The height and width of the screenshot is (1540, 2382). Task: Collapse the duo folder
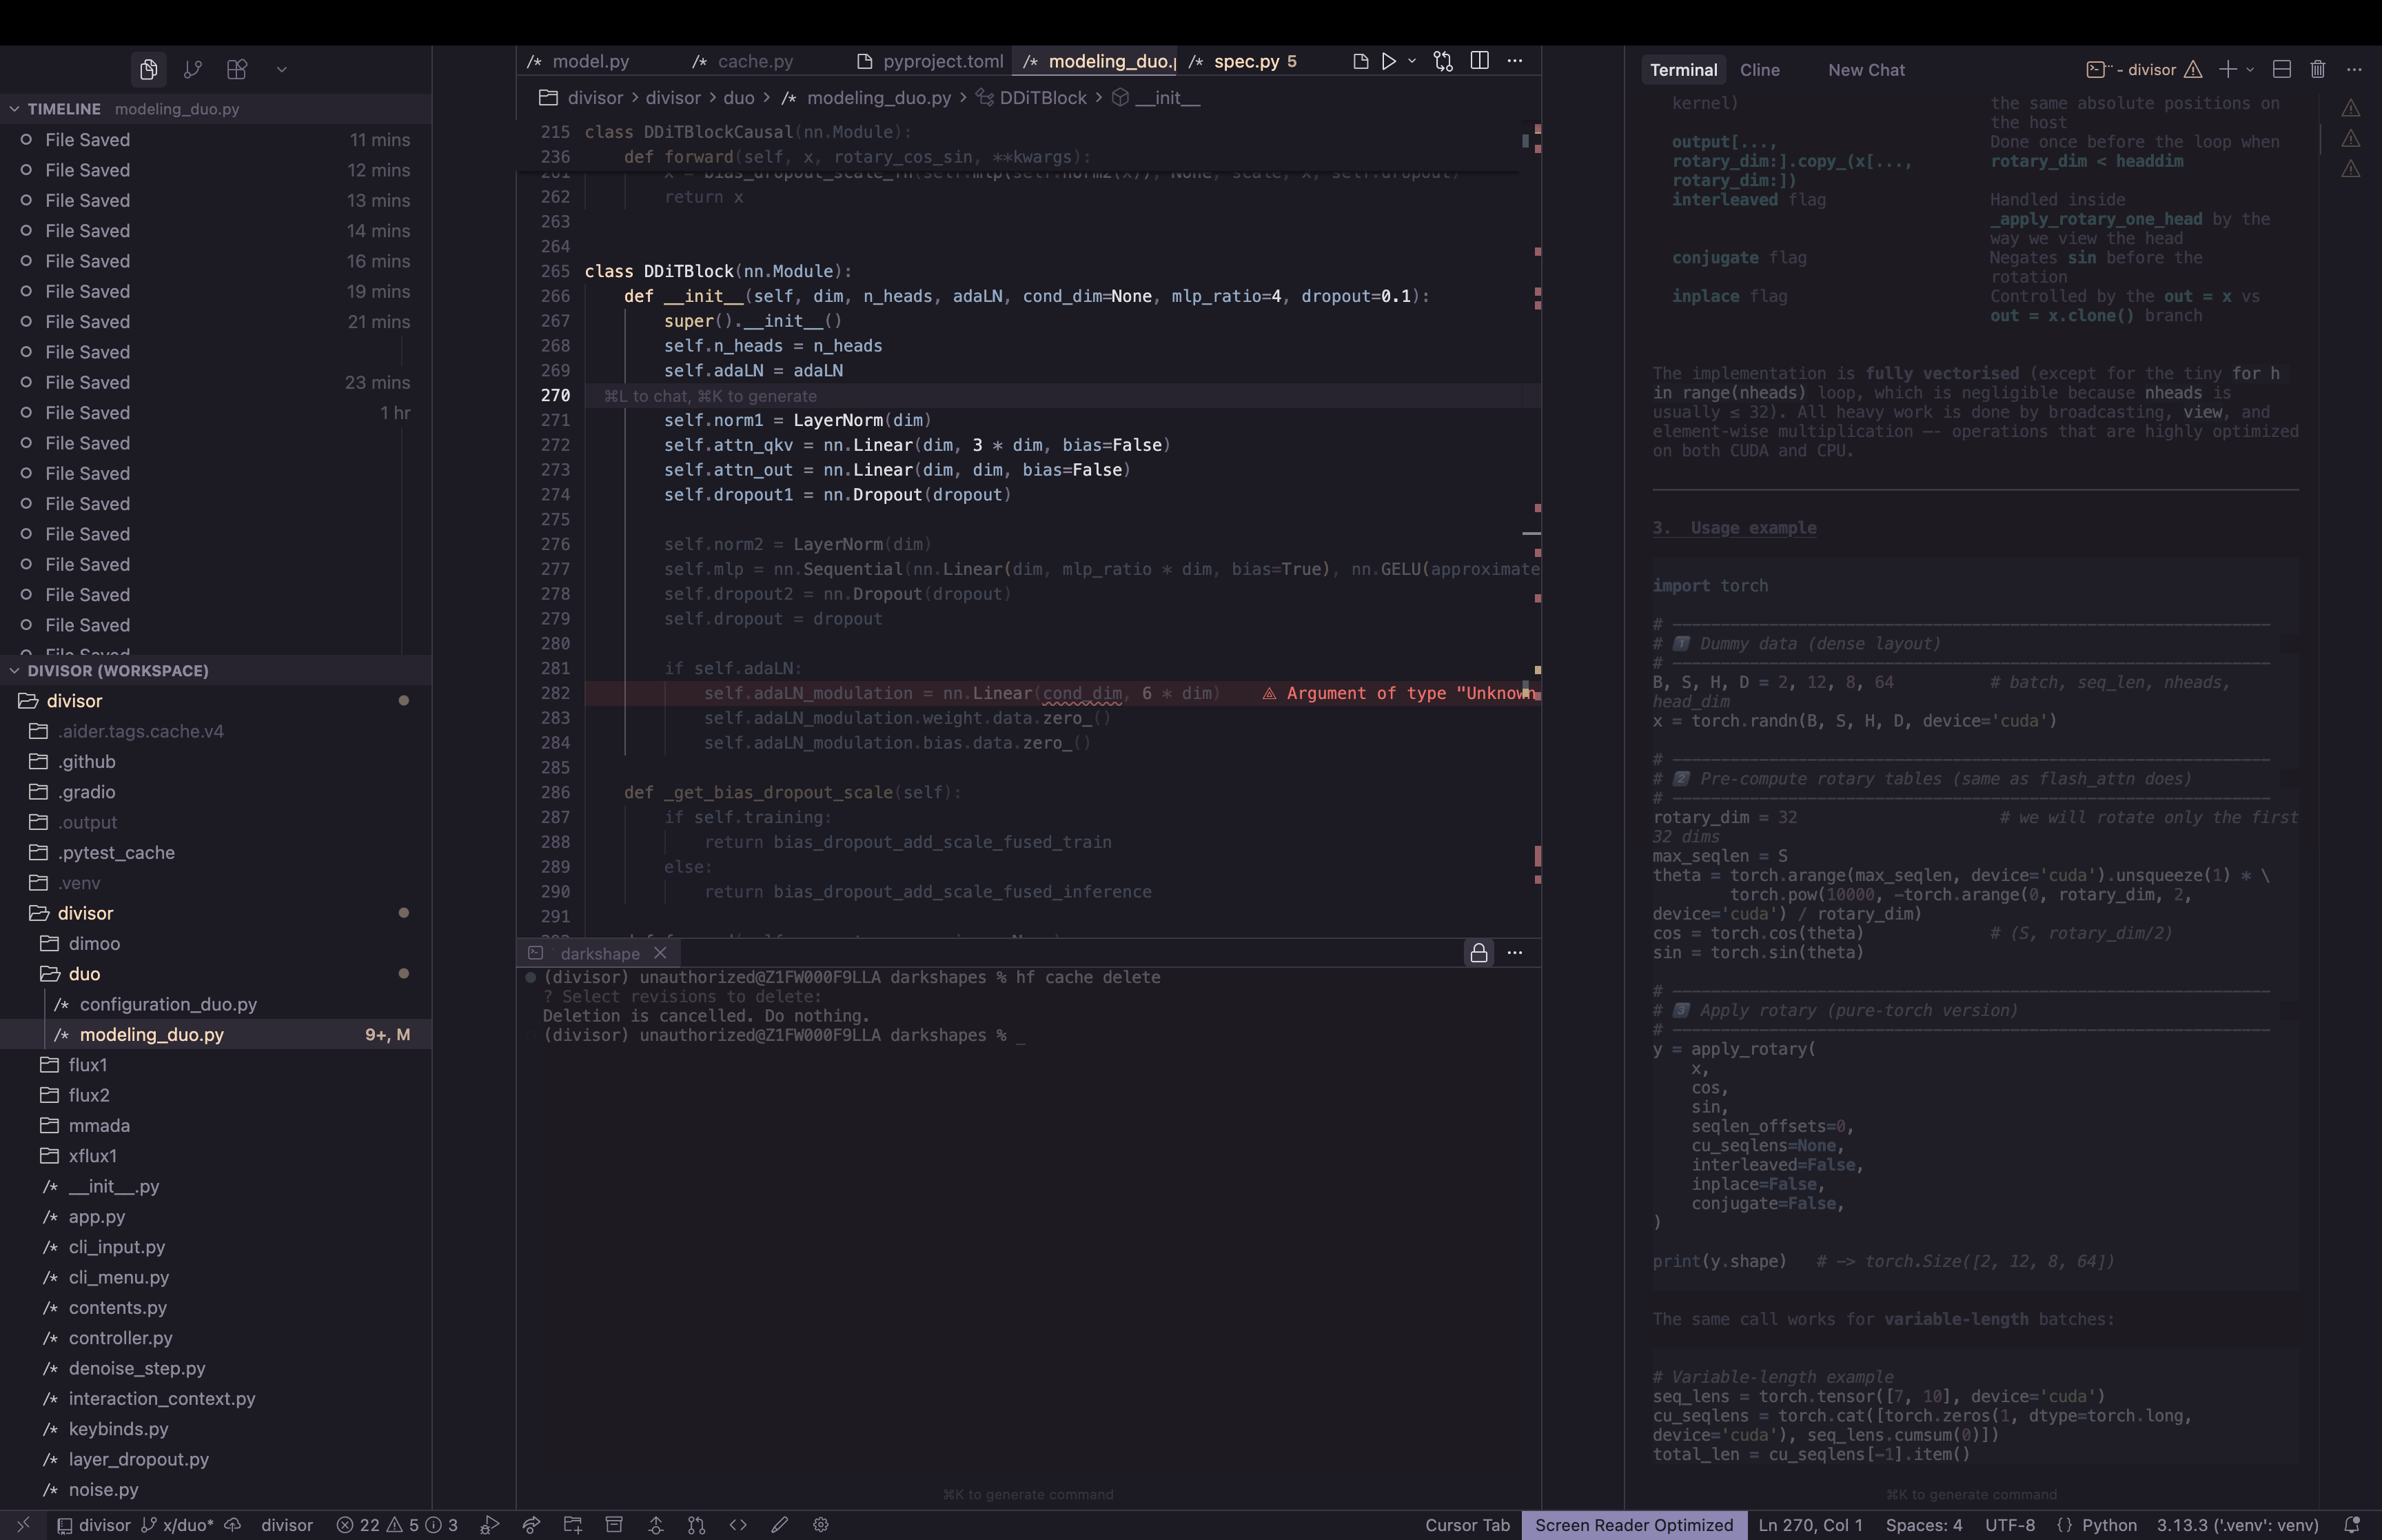click(x=84, y=974)
